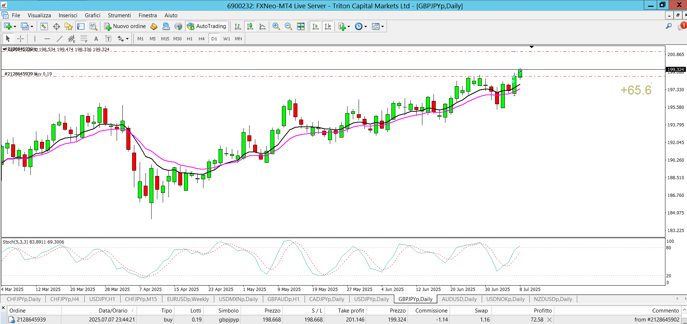Select the crosshair tool
The width and height of the screenshot is (687, 324).
tap(21, 38)
